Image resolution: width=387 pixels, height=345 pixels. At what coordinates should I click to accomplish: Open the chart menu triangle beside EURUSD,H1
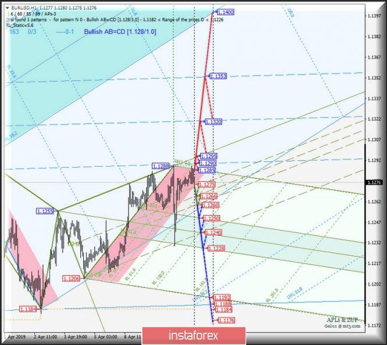(7, 8)
